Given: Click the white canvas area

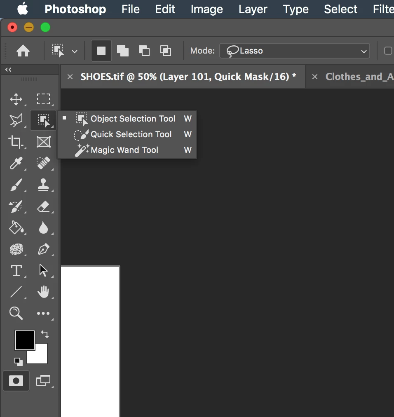Looking at the screenshot, I should 90,342.
